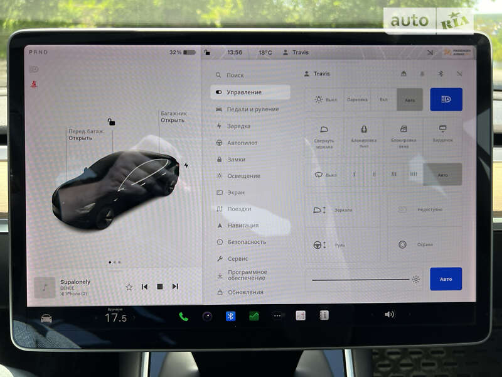The width and height of the screenshot is (502, 377).
Task: Toggle the auto high beam button
Action: point(446,99)
